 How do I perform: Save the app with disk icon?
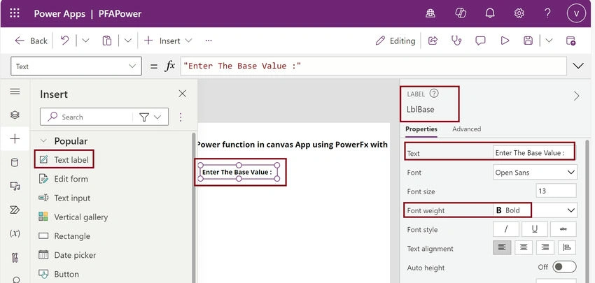(528, 41)
